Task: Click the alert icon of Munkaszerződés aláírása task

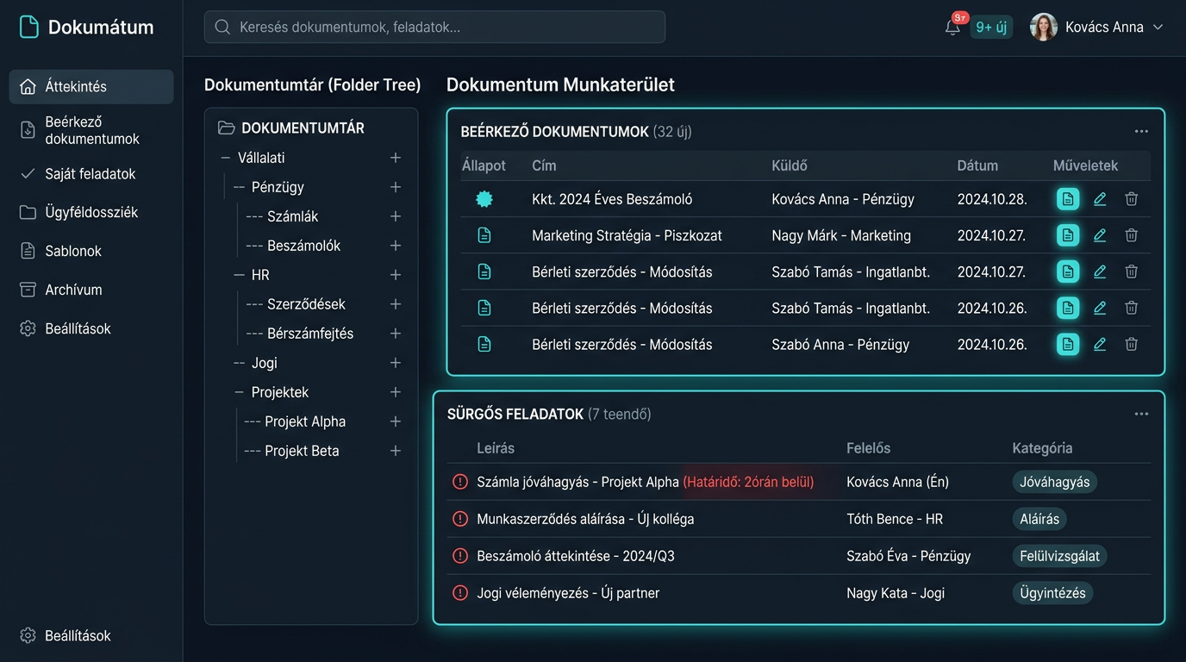Action: coord(460,519)
